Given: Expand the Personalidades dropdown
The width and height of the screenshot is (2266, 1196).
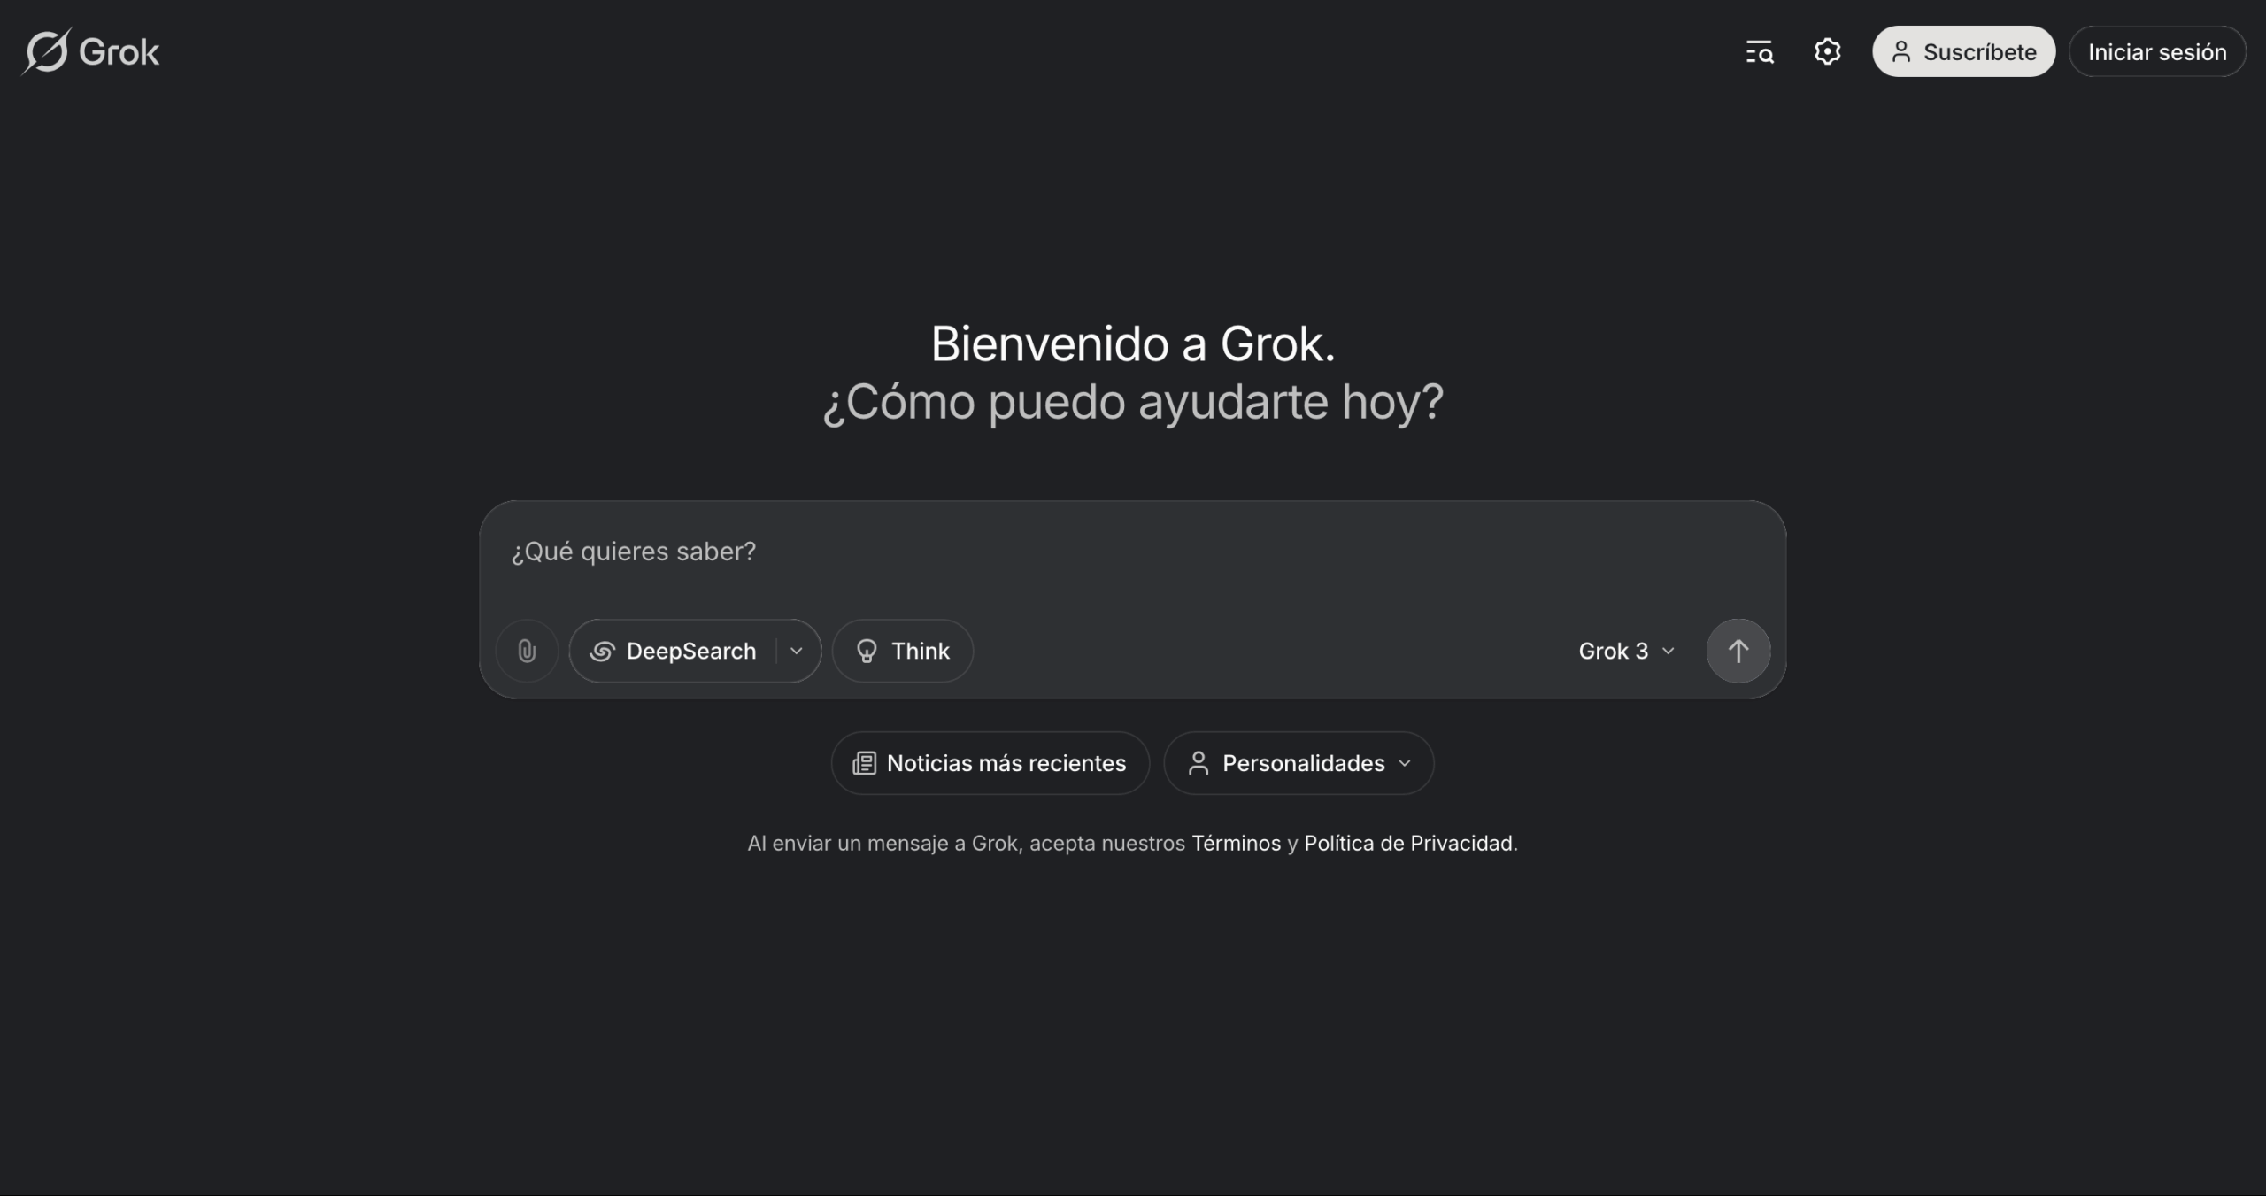Looking at the screenshot, I should pyautogui.click(x=1299, y=763).
